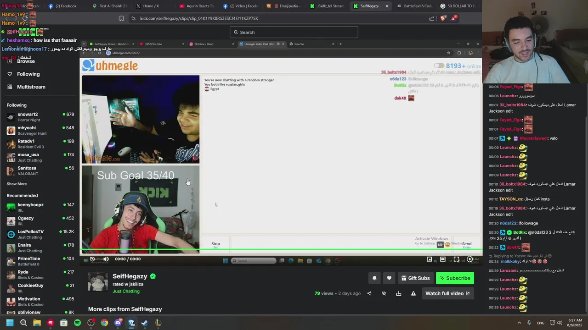Open CookieeGuy IRL channel
The width and height of the screenshot is (588, 330).
click(x=40, y=288)
